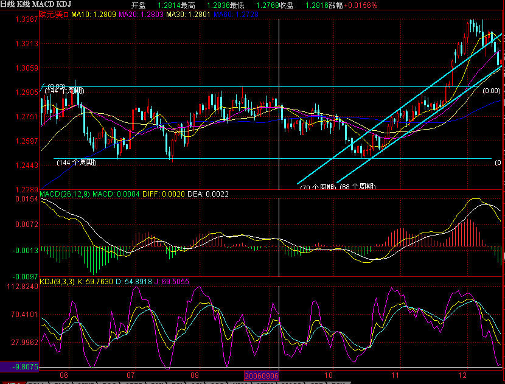The height and width of the screenshot is (384, 505).
Task: Click the MA10: 1.2809 indicator label
Action: 94,15
